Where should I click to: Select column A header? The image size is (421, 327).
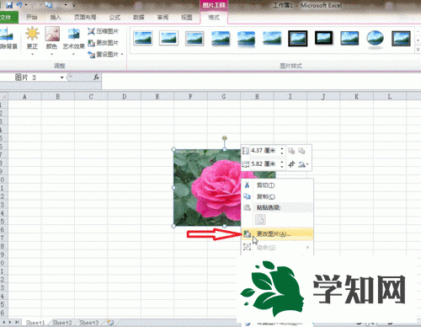(24, 97)
